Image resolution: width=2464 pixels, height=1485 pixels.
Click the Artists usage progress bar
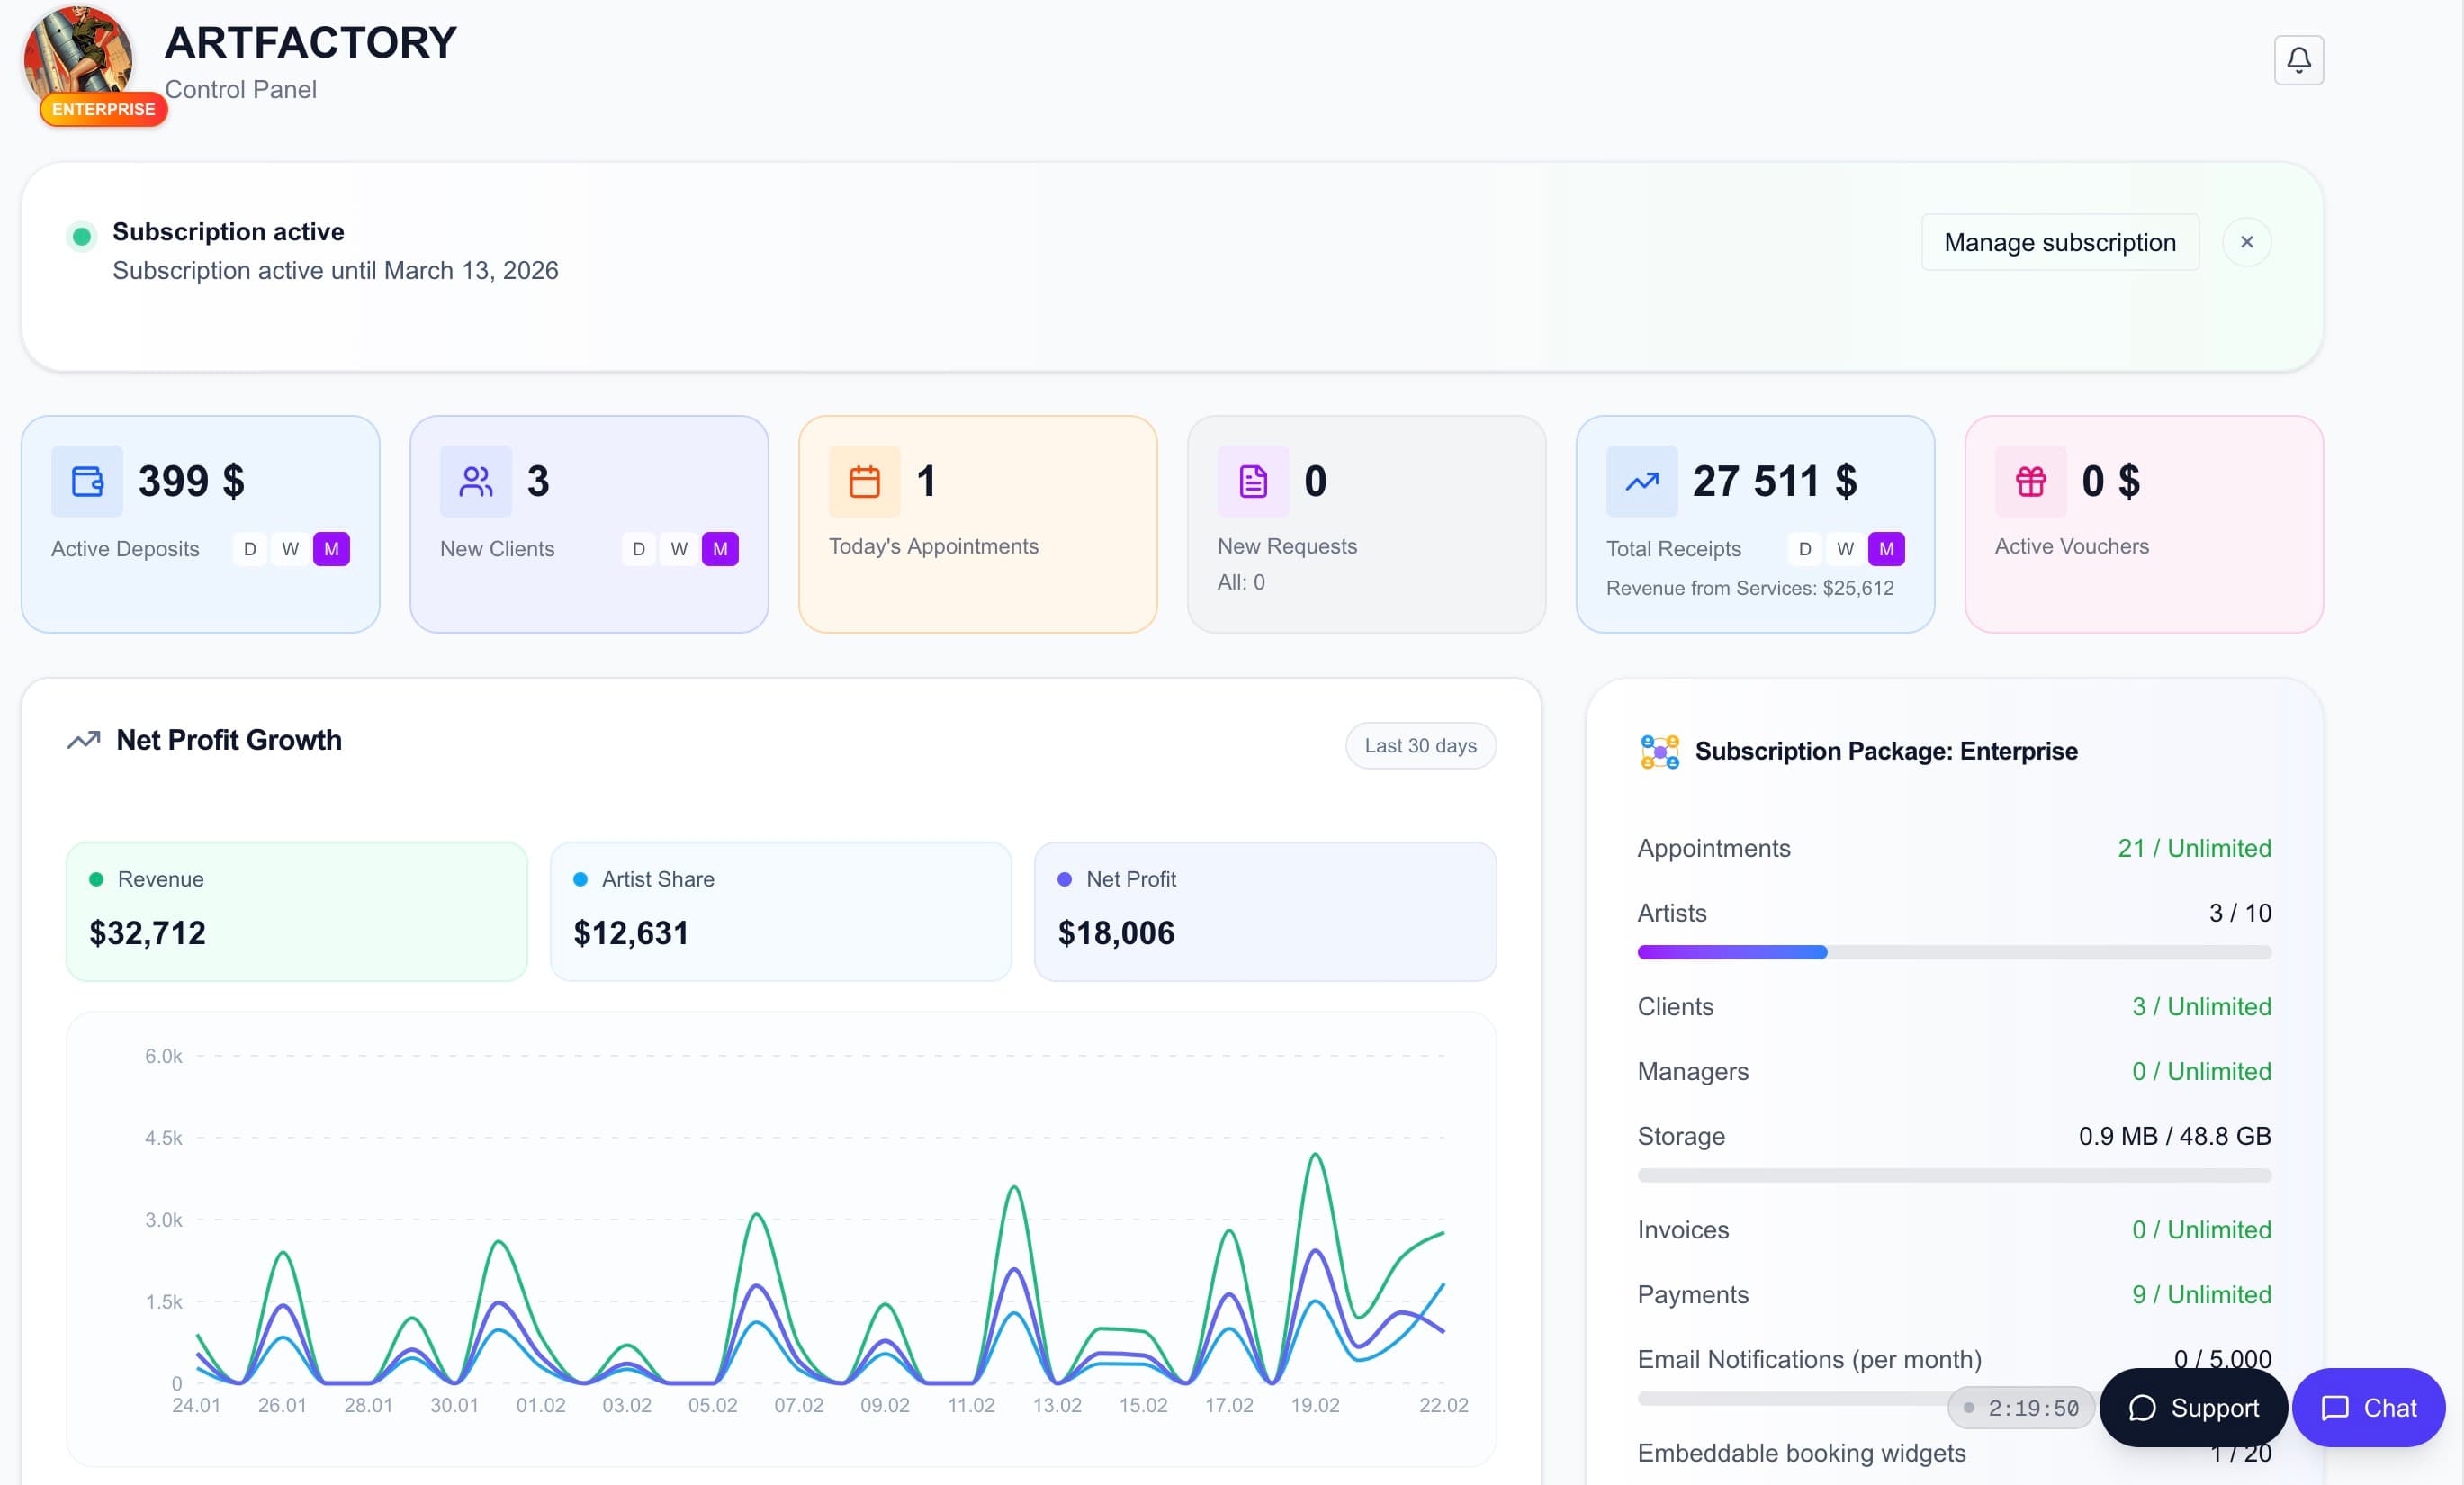[x=1953, y=952]
